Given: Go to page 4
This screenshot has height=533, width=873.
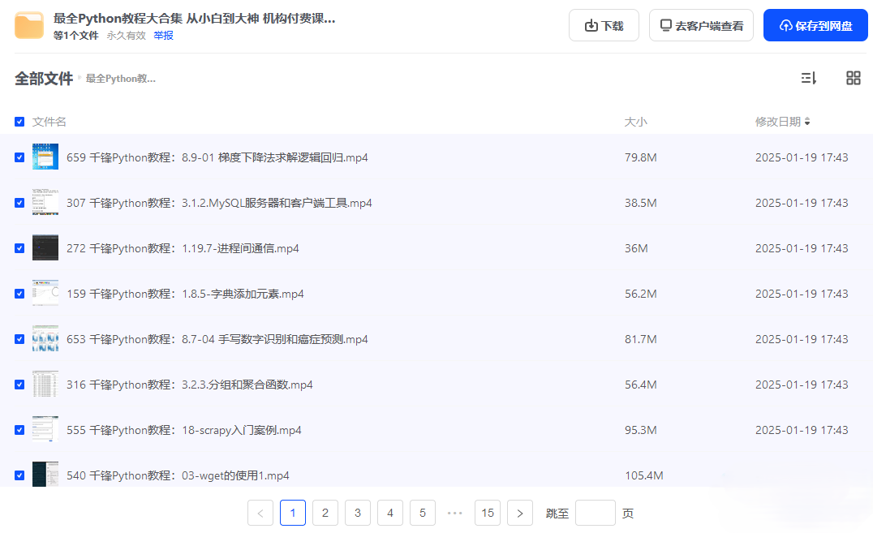Looking at the screenshot, I should 390,513.
